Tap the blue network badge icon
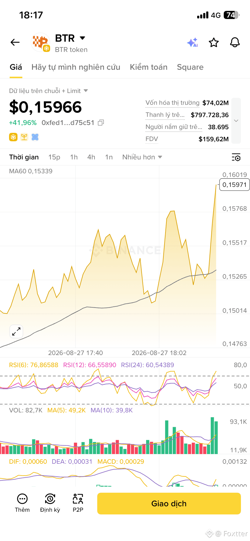 [35, 137]
